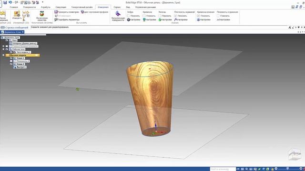Image resolution: width=305 pixels, height=171 pixels.
Task: Toggle Кривизна Показать checkbox
Action: (144, 16)
